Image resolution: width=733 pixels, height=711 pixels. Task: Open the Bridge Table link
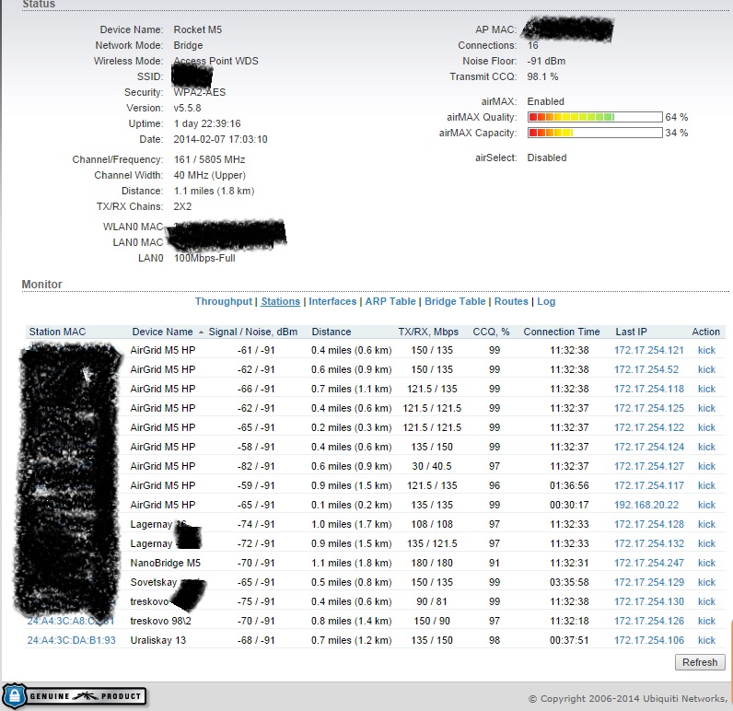455,301
